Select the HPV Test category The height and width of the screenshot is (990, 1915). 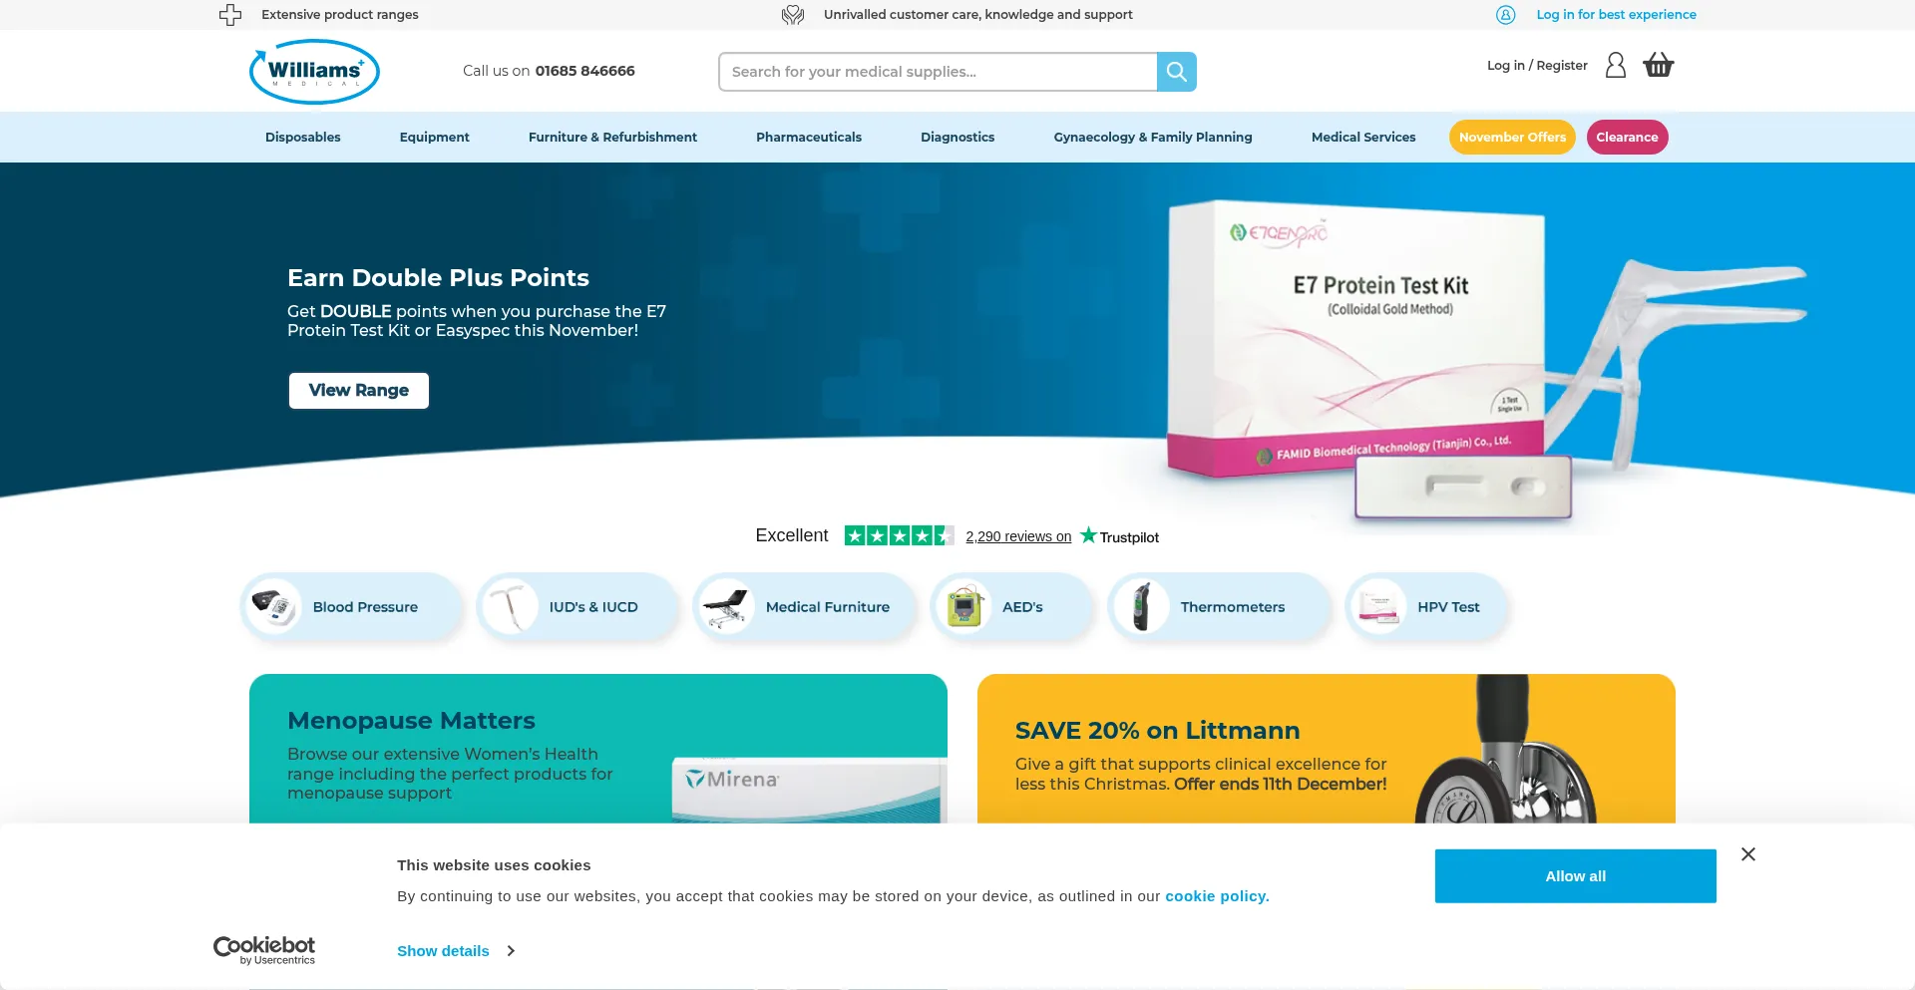coord(1426,606)
